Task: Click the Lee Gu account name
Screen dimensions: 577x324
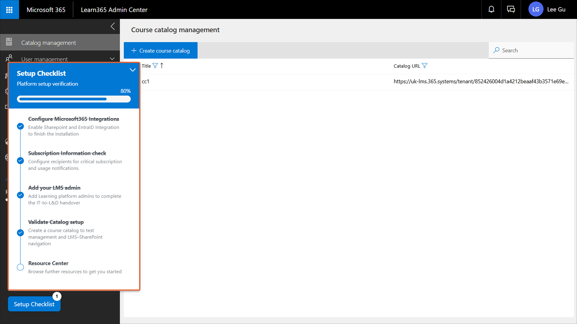Action: [x=556, y=10]
